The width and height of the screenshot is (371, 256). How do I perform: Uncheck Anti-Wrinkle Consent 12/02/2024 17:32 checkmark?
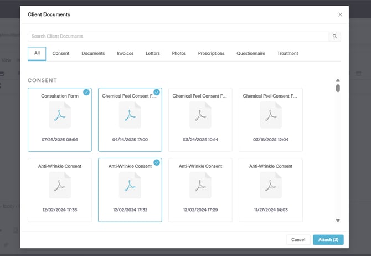(157, 162)
